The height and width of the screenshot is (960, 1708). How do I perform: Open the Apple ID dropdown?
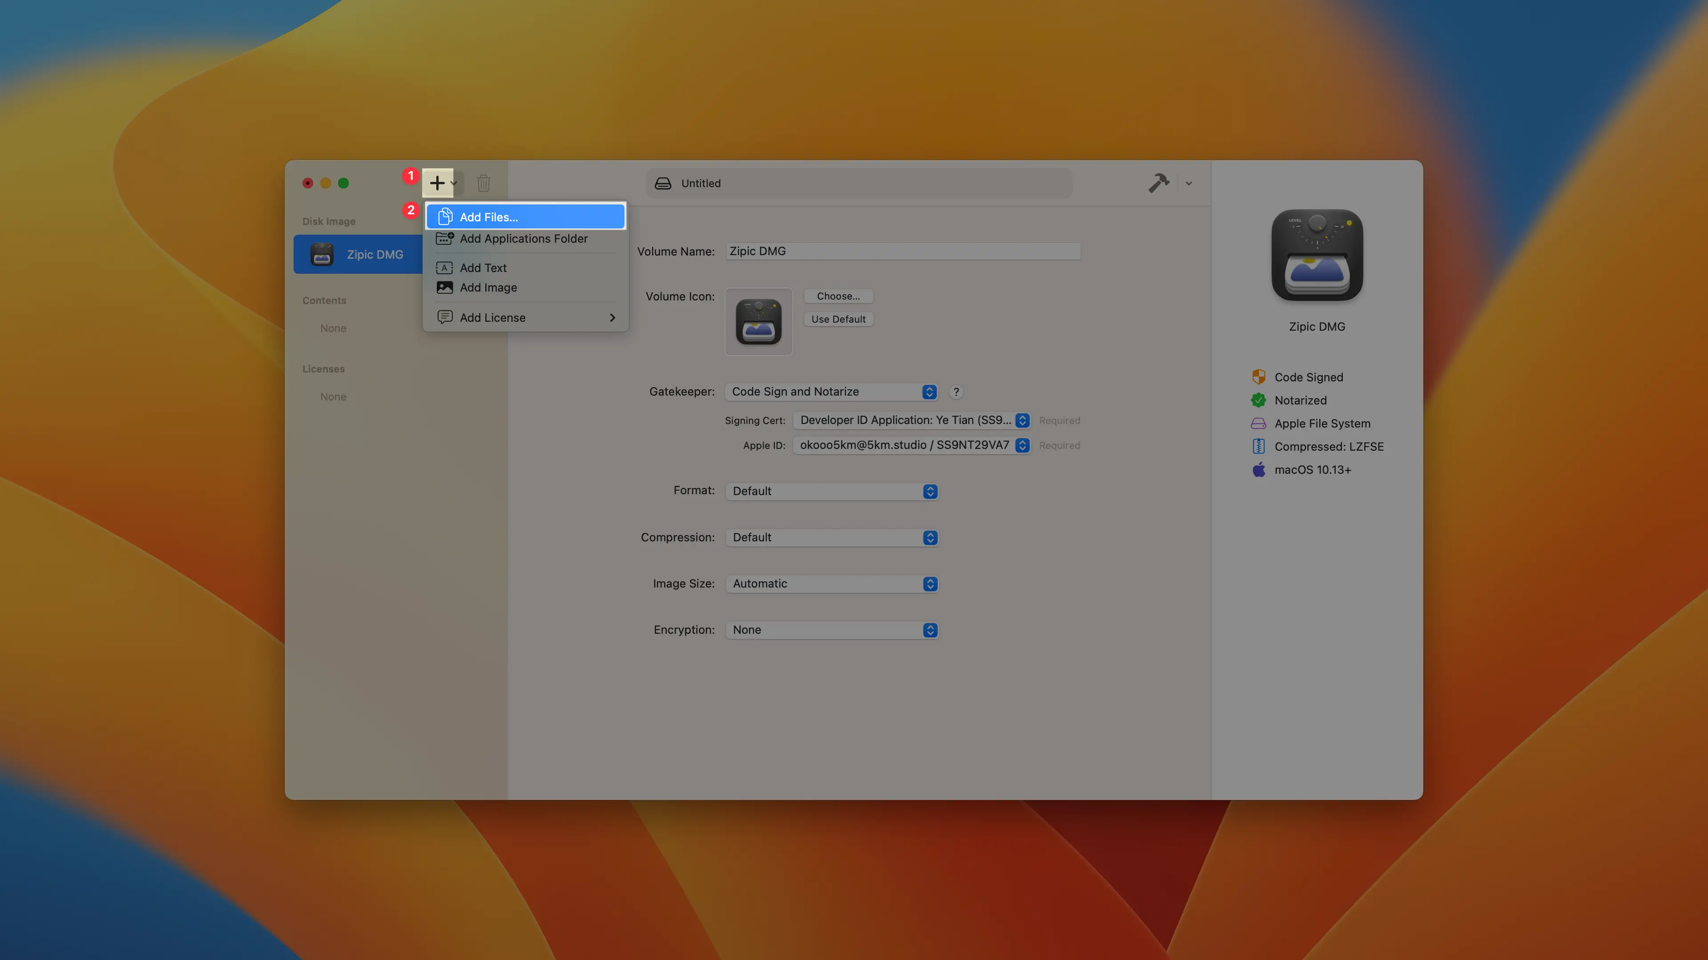tap(912, 445)
